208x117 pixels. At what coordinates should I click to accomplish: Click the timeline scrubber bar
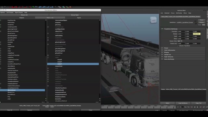point(138,107)
